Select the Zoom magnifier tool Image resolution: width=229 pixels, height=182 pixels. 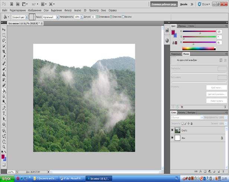4,147
